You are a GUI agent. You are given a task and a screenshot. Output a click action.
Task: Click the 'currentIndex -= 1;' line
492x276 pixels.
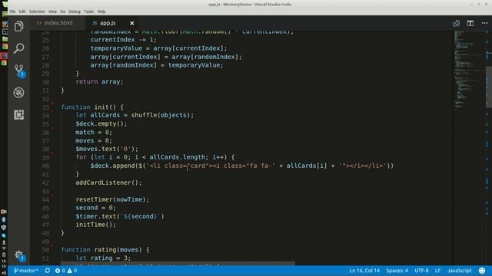(x=123, y=40)
